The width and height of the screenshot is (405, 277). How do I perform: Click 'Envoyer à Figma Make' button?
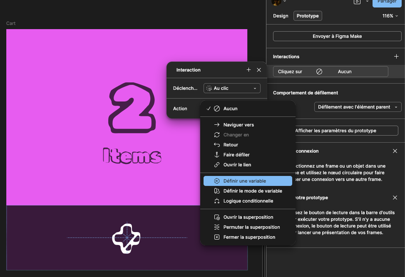337,36
